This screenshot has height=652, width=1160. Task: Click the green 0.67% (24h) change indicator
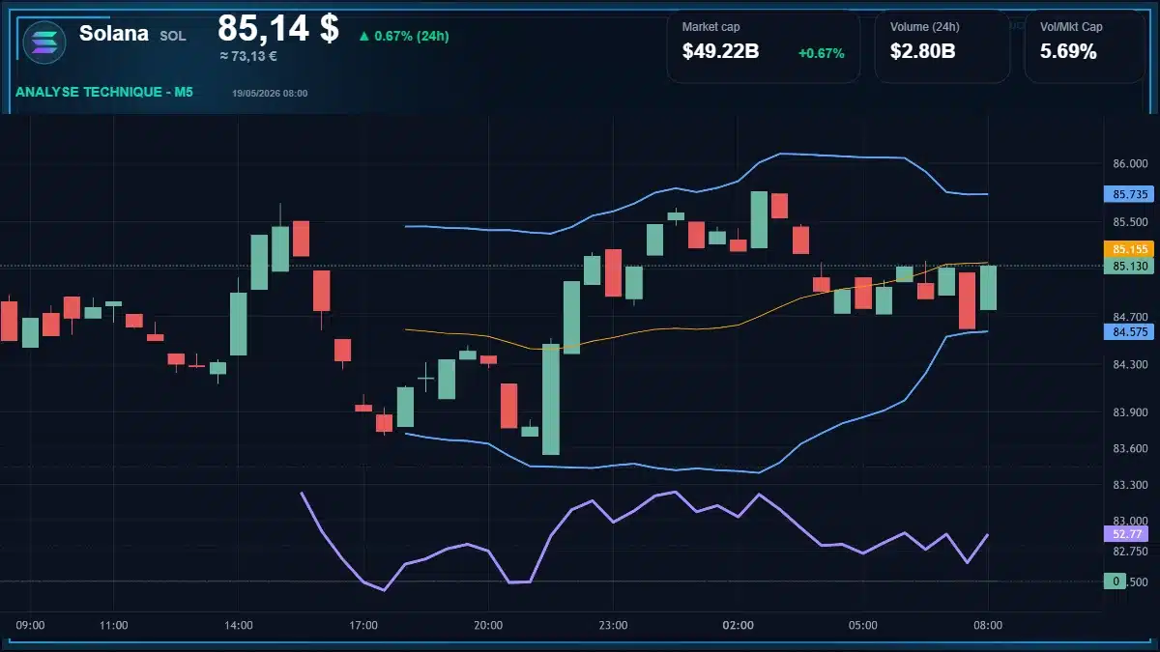pos(403,36)
